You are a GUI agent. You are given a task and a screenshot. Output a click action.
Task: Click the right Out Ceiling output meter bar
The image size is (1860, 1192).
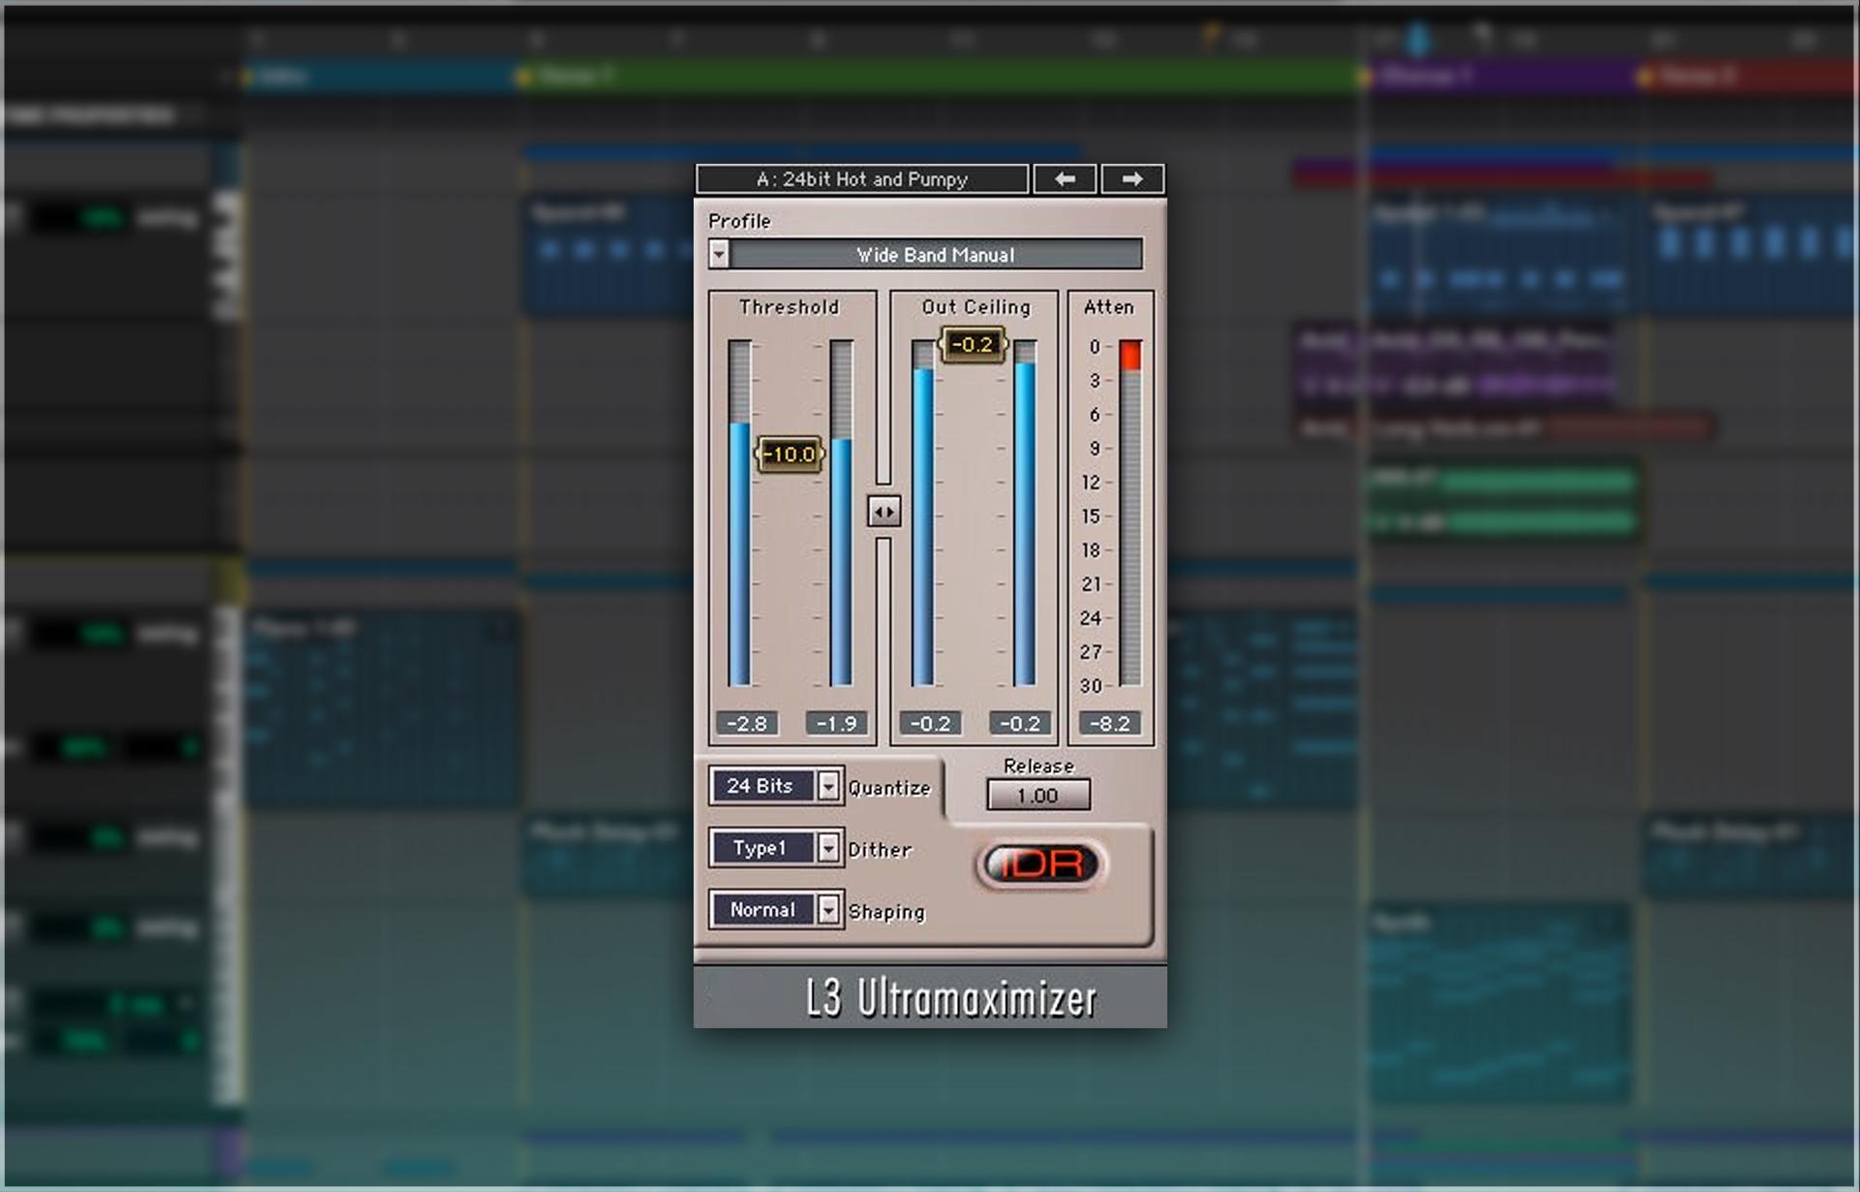click(1025, 513)
